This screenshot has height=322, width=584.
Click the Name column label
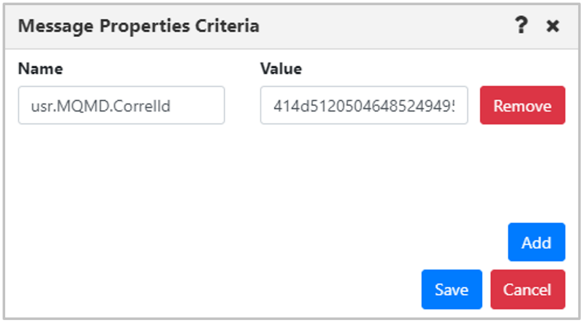click(x=41, y=69)
